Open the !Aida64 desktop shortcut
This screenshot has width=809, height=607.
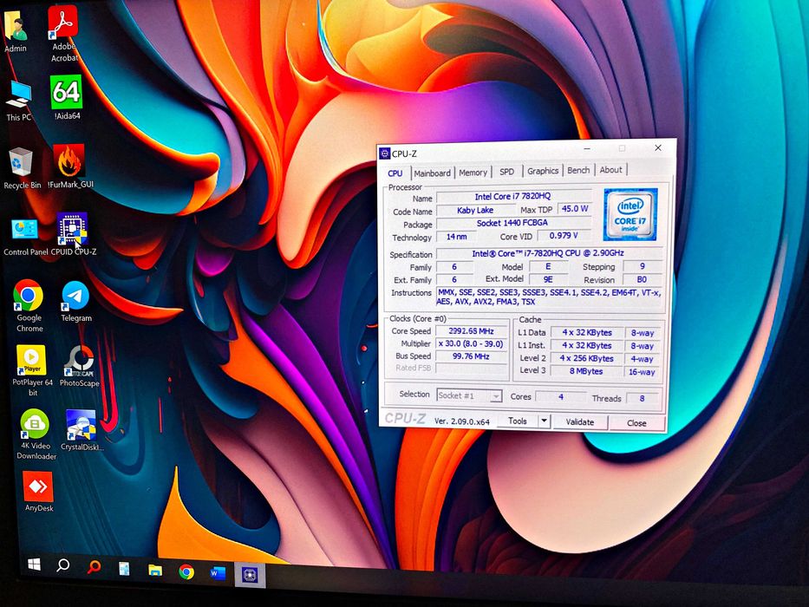(67, 98)
